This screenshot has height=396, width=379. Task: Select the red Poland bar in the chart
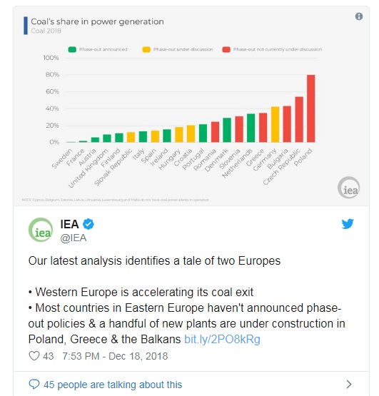coord(310,108)
